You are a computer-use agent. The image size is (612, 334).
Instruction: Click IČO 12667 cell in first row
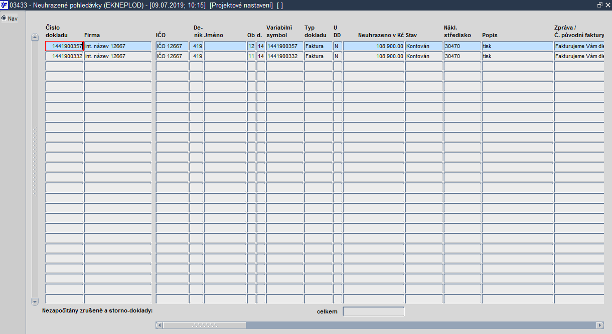[172, 46]
